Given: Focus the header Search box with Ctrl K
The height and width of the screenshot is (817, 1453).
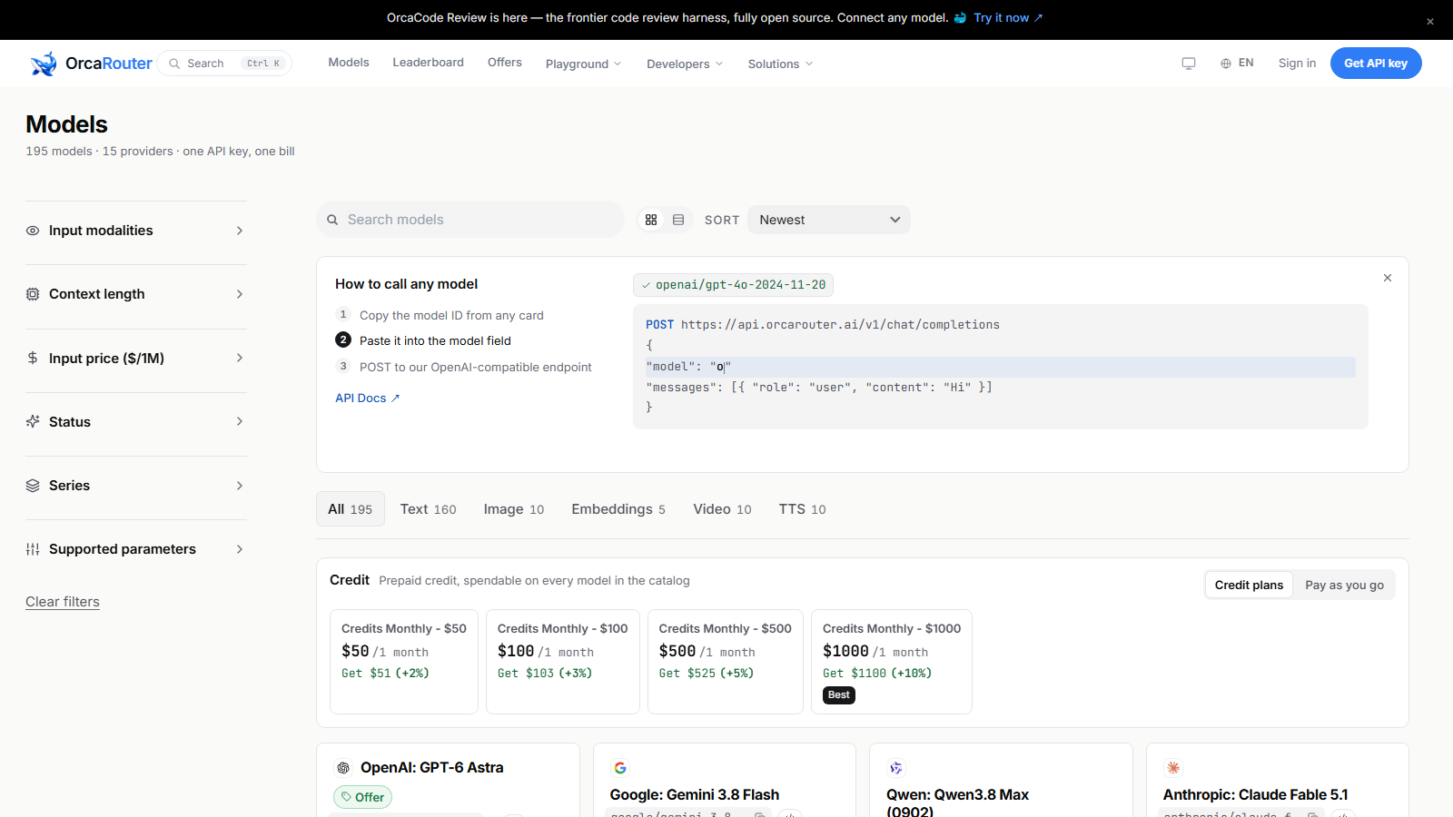Looking at the screenshot, I should [x=224, y=64].
